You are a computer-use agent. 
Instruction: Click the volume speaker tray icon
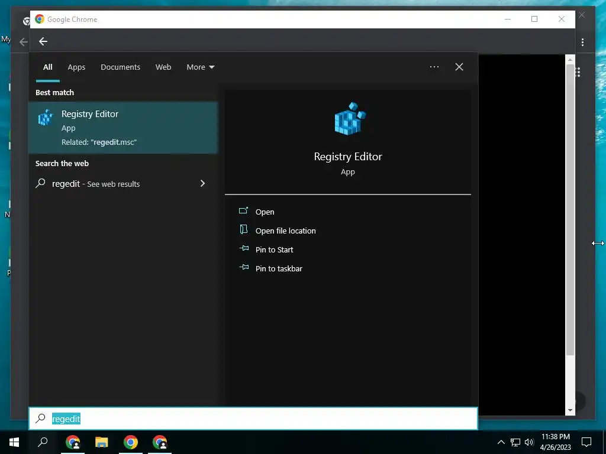529,442
